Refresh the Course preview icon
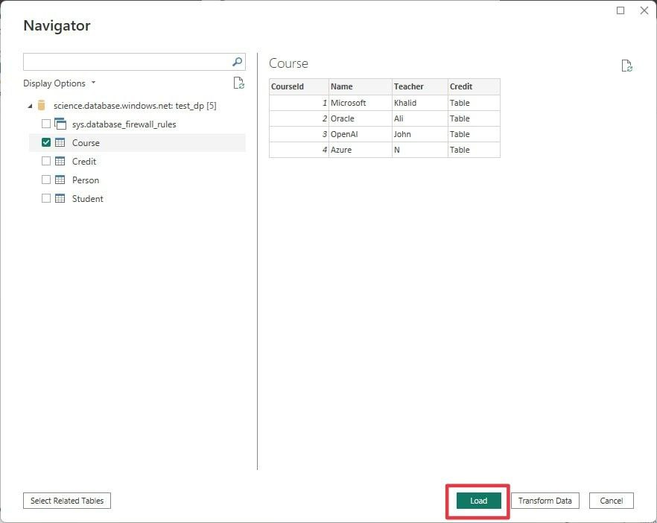 click(627, 66)
